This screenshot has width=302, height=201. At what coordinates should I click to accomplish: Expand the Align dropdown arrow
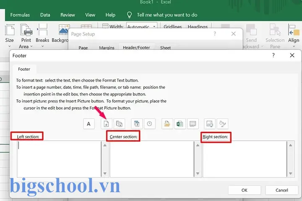[x=294, y=46]
